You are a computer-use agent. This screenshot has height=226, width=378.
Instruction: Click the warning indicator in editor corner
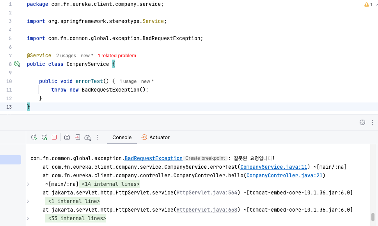368,5
